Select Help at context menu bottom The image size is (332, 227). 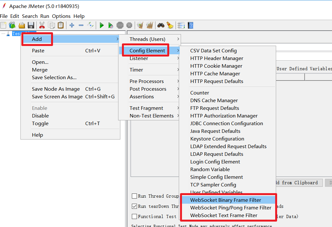tap(70, 135)
